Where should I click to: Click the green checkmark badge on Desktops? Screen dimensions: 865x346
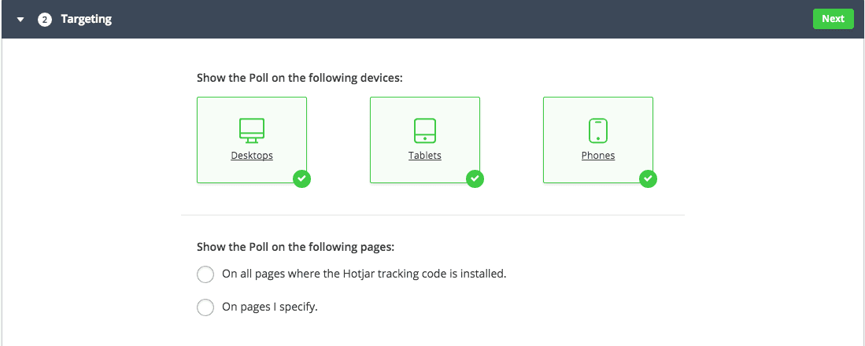(x=301, y=179)
